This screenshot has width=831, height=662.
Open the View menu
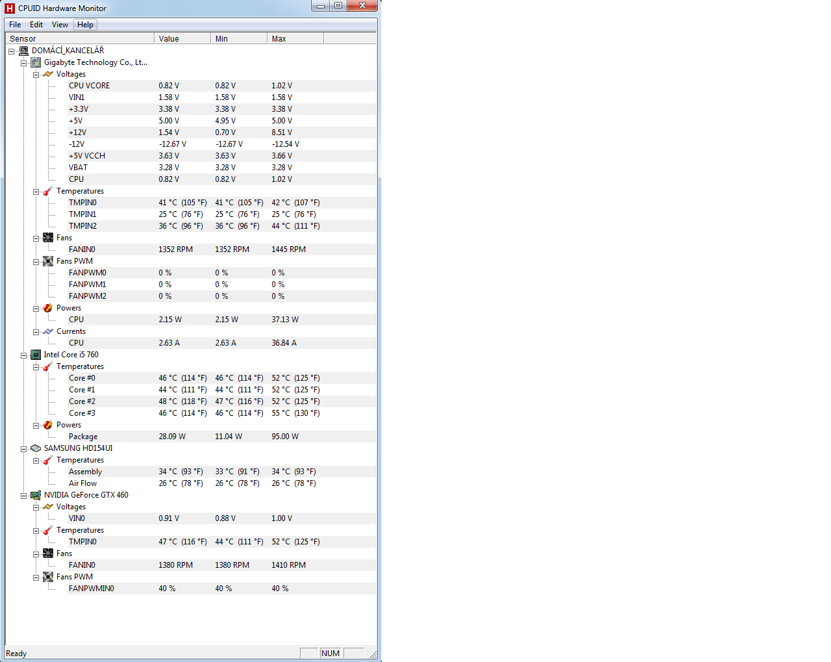click(x=60, y=25)
